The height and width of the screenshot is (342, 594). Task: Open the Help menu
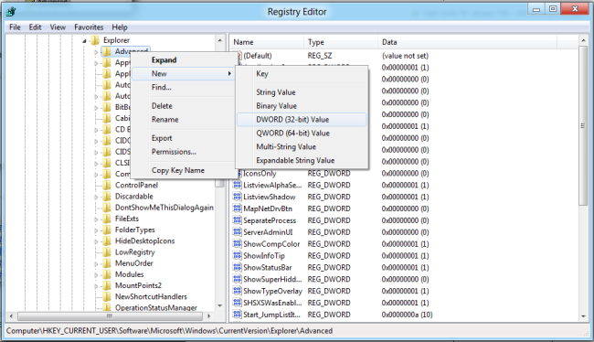(x=120, y=27)
